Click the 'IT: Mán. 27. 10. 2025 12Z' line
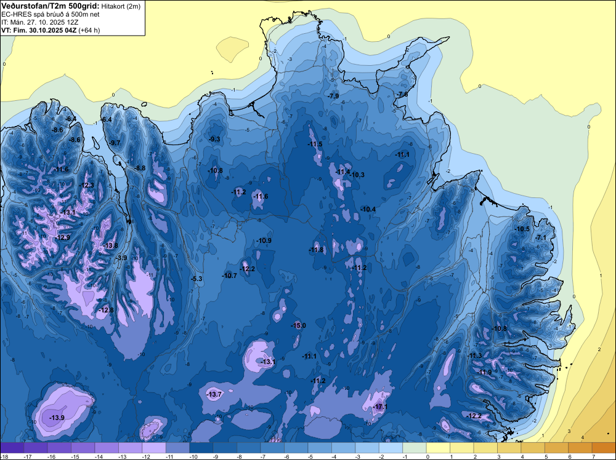 click(x=39, y=22)
